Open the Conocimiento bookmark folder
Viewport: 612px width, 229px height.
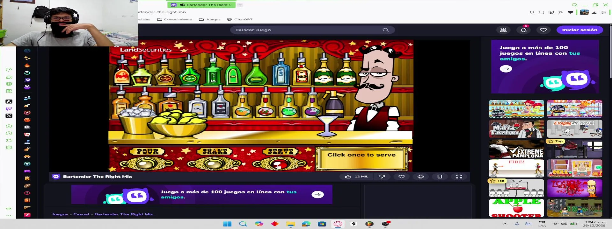click(x=175, y=19)
